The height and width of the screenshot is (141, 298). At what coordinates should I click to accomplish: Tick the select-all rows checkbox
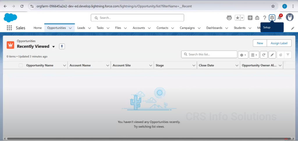coord(21,65)
